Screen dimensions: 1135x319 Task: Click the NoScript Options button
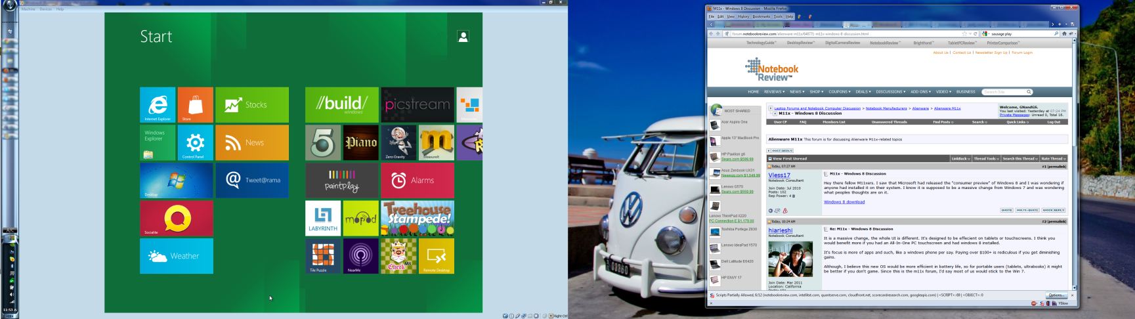click(1057, 295)
